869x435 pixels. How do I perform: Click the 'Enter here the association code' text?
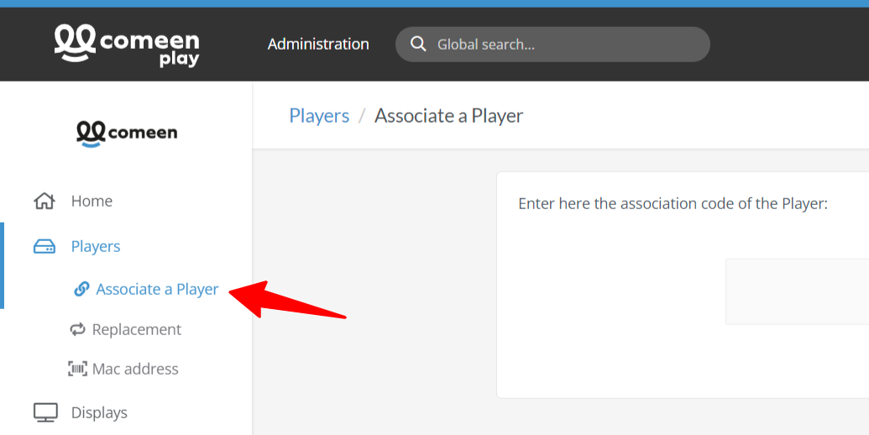coord(673,204)
